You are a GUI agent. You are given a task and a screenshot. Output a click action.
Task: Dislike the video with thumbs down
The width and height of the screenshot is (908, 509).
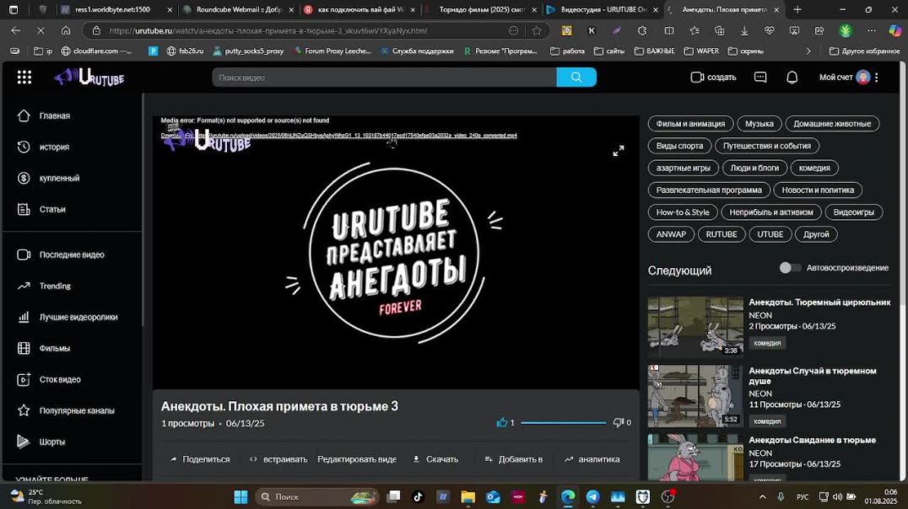618,423
